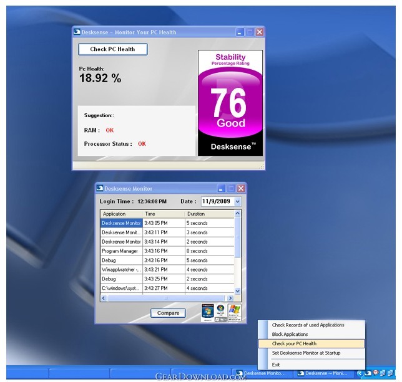Click the red mail notifier tray icon
The width and height of the screenshot is (402, 382).
click(x=375, y=373)
